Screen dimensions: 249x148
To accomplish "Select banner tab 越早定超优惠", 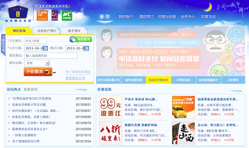I will click(134, 80).
